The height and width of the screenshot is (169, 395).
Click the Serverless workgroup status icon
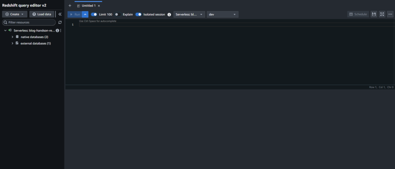pos(10,30)
